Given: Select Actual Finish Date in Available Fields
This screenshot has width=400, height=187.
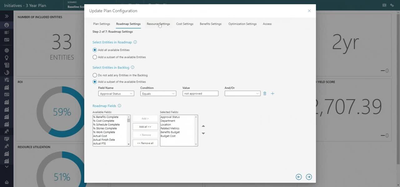Looking at the screenshot, I should (110, 140).
